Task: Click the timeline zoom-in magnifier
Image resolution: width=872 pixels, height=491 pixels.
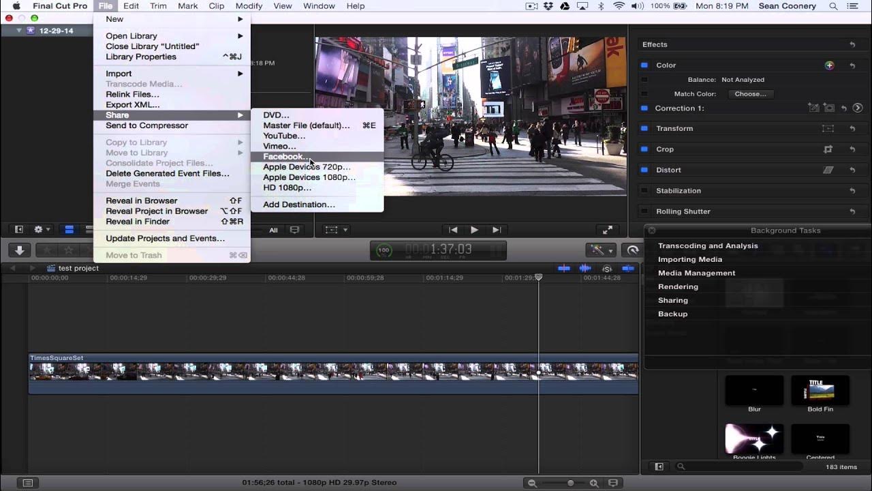Action: tap(594, 483)
